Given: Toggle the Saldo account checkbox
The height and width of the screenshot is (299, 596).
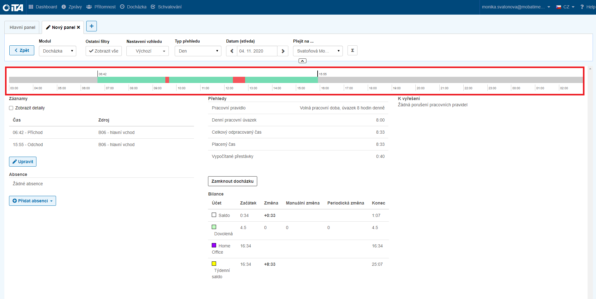Looking at the screenshot, I should [x=214, y=215].
